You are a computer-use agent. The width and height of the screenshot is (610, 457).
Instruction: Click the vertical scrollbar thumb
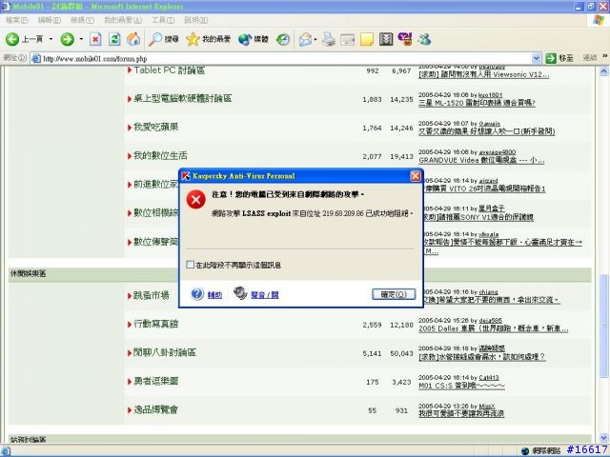(x=603, y=326)
